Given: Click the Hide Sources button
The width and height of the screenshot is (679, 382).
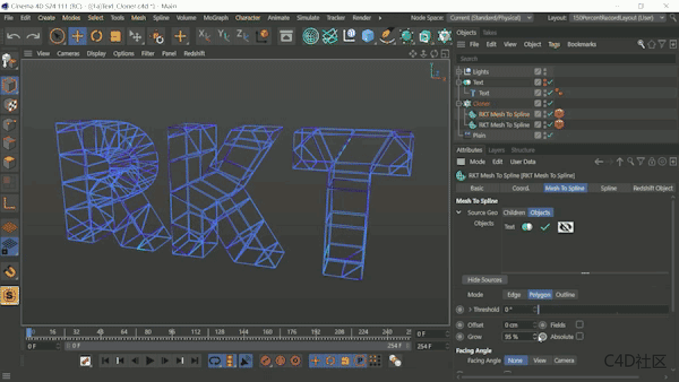Looking at the screenshot, I should (484, 279).
